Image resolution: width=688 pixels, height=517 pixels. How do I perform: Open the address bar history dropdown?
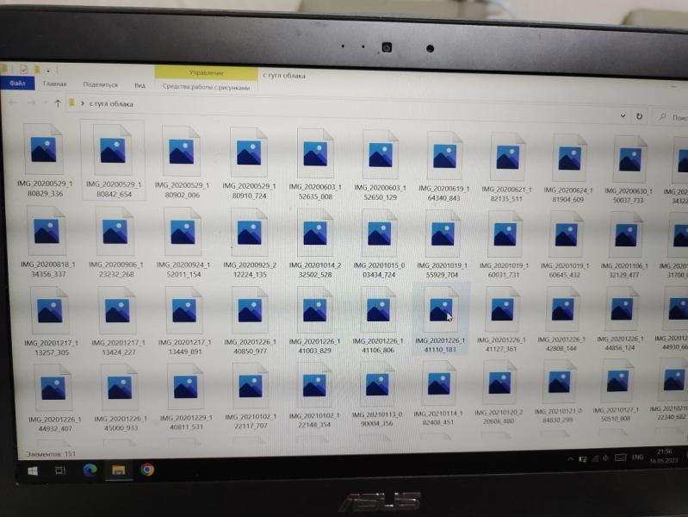pos(623,116)
